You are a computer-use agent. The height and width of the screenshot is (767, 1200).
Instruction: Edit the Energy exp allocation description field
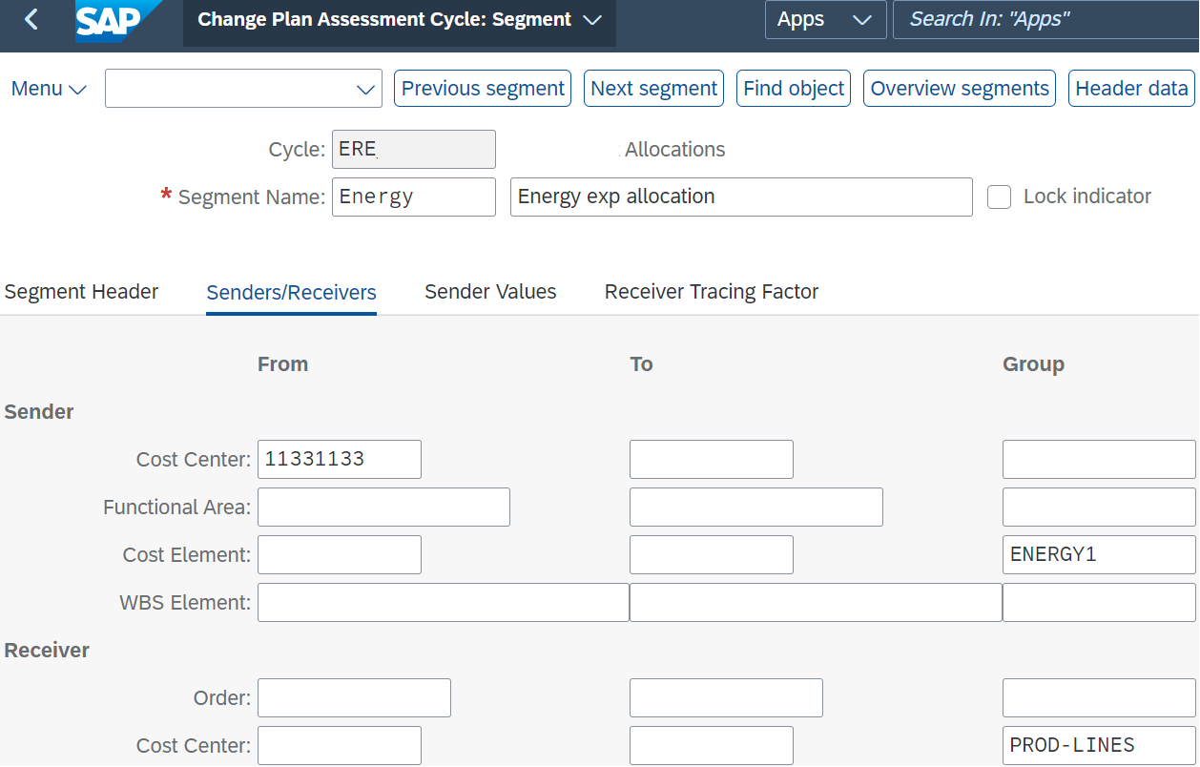point(741,197)
